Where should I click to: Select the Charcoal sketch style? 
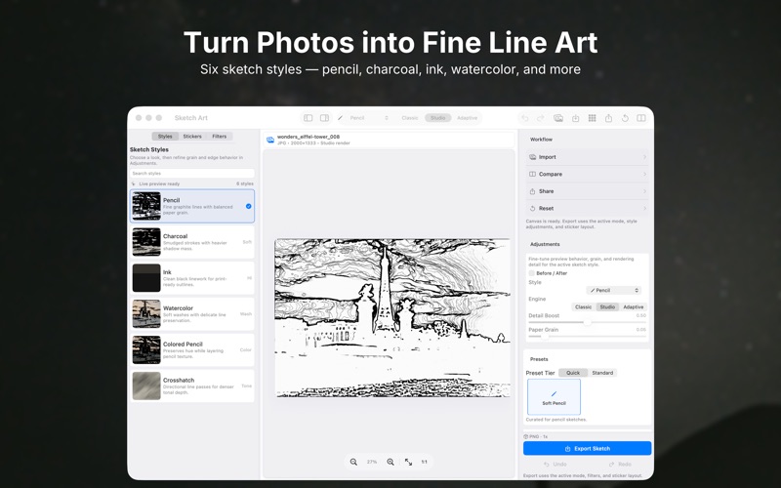192,242
